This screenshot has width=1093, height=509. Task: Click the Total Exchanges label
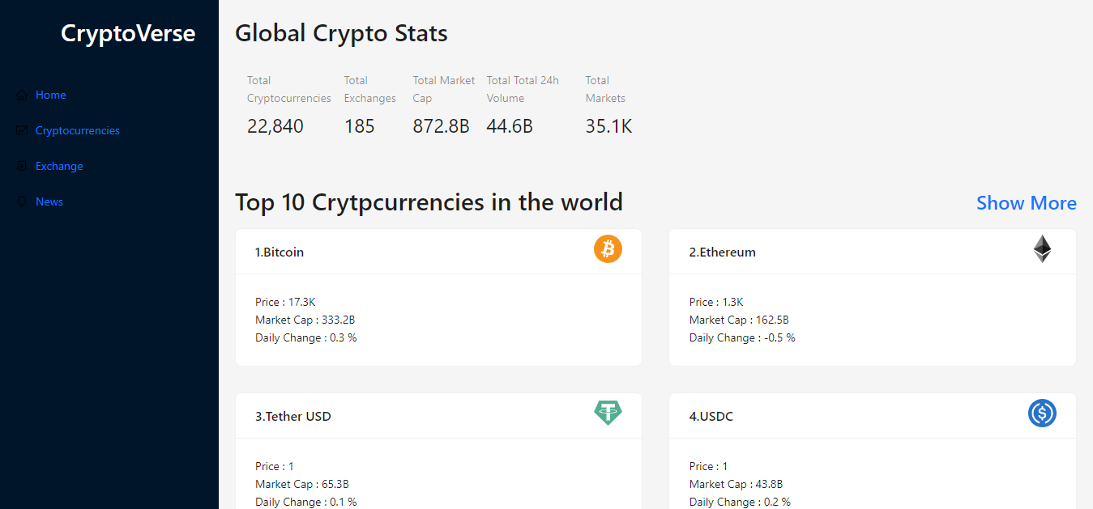[370, 90]
